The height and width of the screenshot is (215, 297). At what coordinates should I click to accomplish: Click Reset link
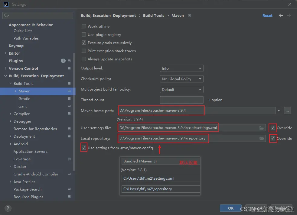267,15
